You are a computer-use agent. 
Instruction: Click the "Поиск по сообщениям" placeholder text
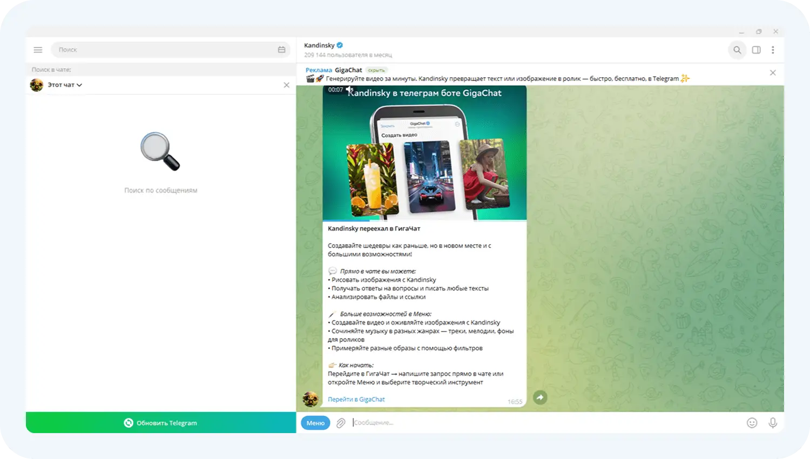(161, 190)
